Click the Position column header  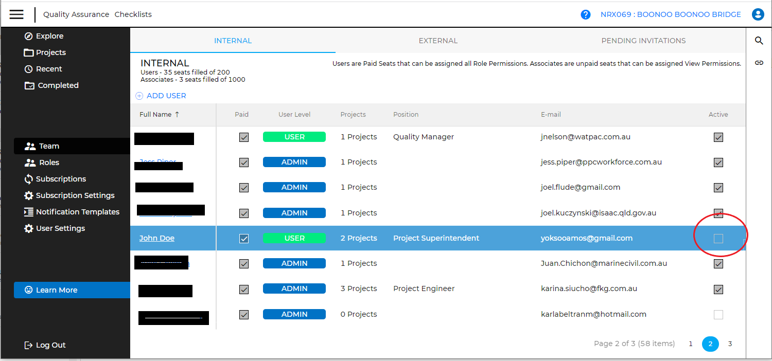coord(406,115)
